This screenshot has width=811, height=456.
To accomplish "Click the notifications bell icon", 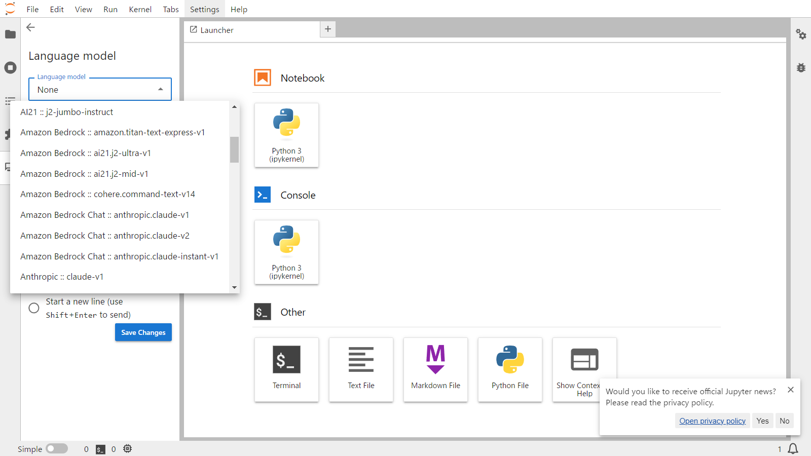I will point(793,449).
